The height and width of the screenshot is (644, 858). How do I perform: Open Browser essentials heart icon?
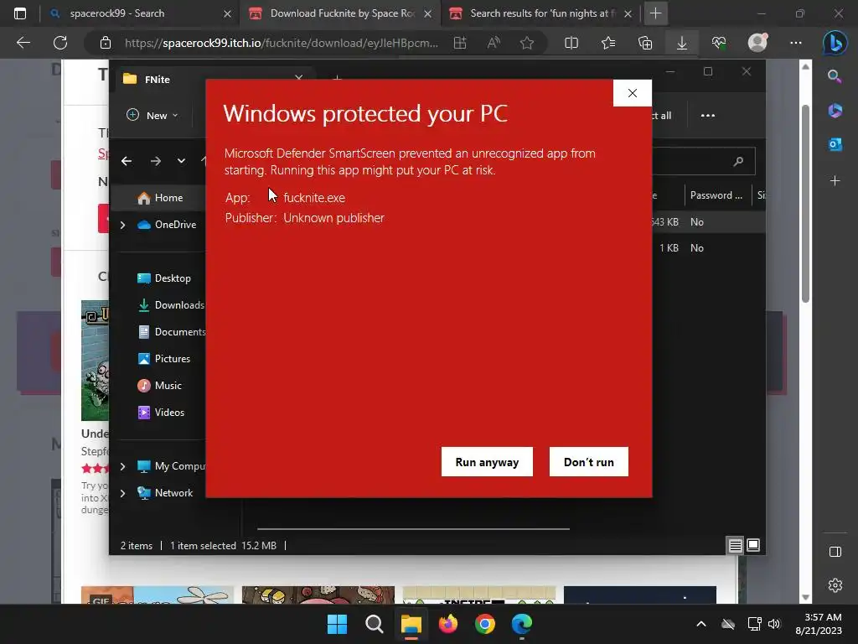pyautogui.click(x=719, y=43)
